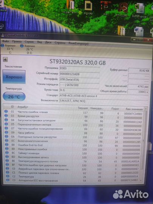Click status icon of attribute 04
Image resolution: width=153 pixels, height=204 pixels.
[x=6, y=120]
